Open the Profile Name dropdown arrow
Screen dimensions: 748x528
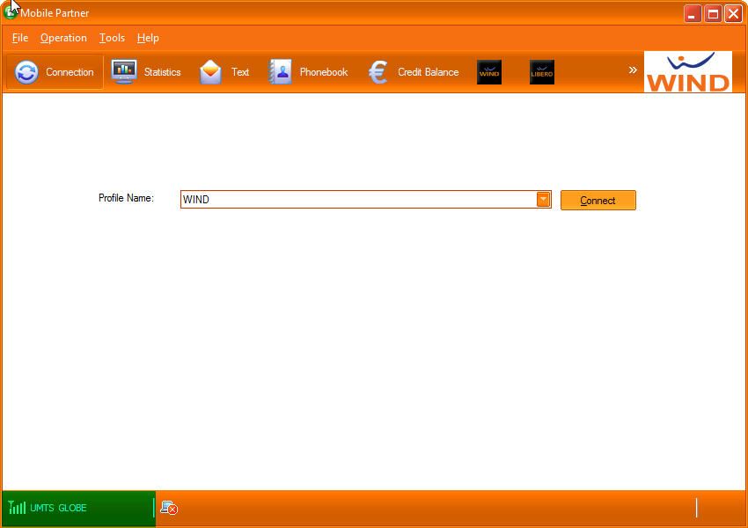(543, 200)
